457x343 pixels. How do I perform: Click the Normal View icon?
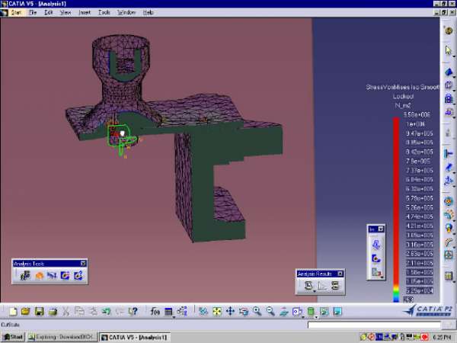click(x=284, y=312)
